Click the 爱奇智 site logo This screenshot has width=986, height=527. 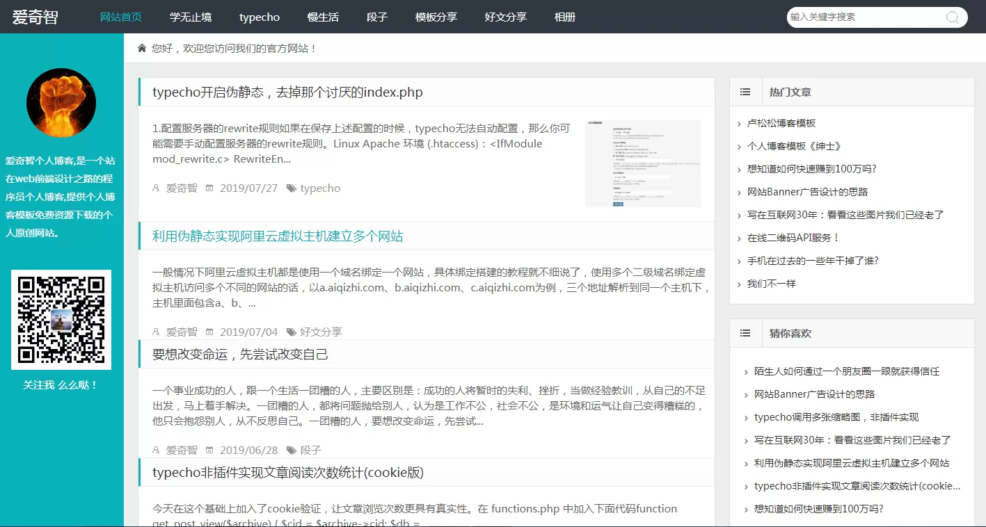35,17
